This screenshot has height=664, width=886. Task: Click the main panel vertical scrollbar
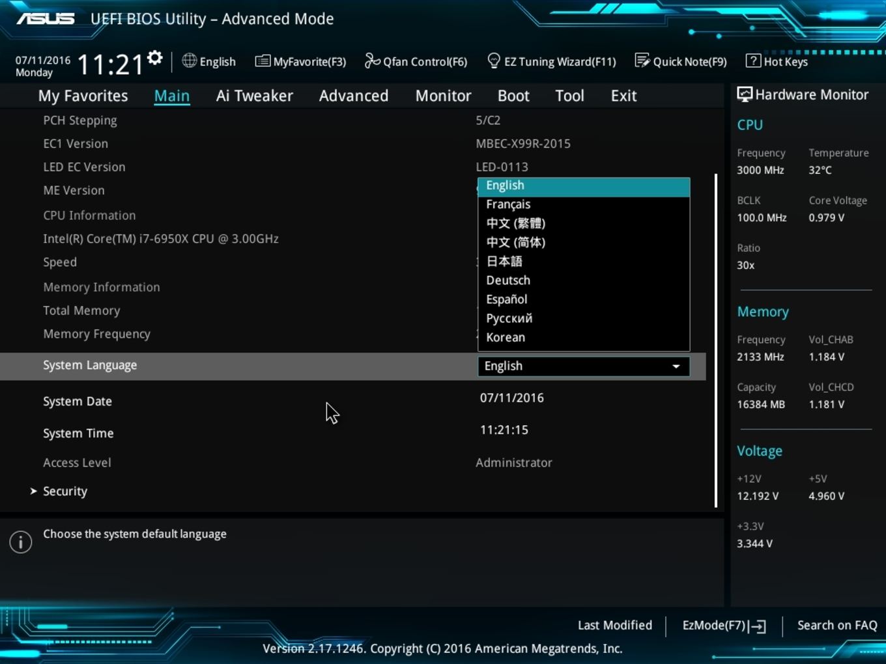[716, 340]
